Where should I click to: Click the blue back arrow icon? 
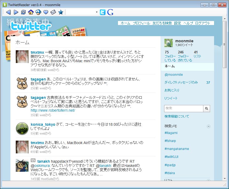tap(8, 12)
